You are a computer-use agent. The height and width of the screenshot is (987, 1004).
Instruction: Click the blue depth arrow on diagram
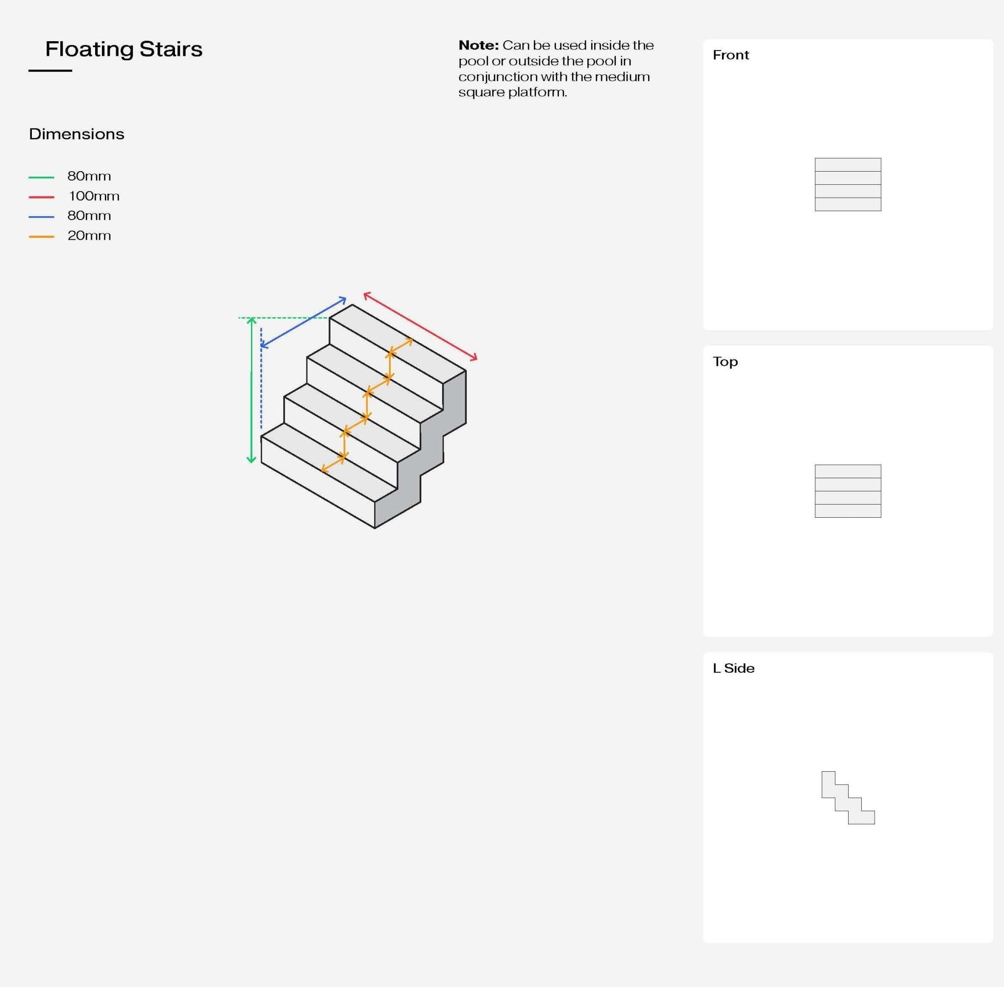[303, 322]
